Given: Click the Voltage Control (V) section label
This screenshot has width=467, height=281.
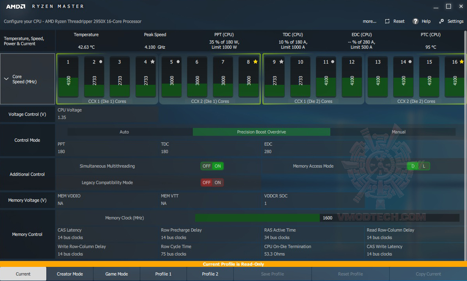Looking at the screenshot, I should [x=27, y=114].
